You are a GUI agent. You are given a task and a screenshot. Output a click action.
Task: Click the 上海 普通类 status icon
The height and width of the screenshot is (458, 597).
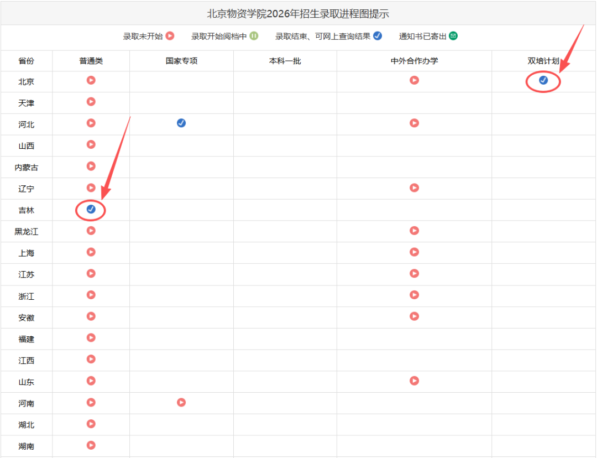point(91,252)
